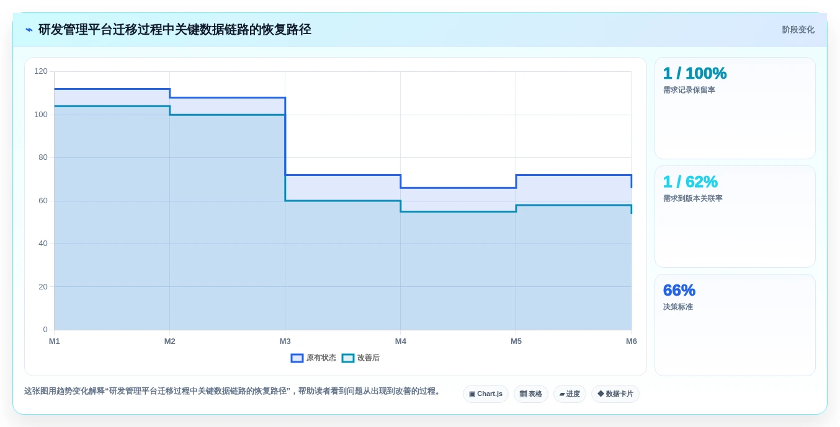
Task: Click the 100 y-axis value
Action: point(41,115)
